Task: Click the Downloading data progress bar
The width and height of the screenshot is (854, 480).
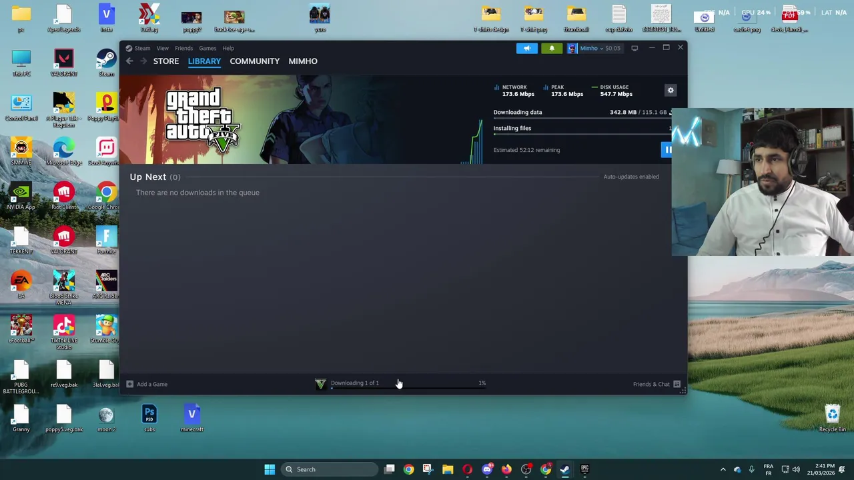Action: pos(582,119)
